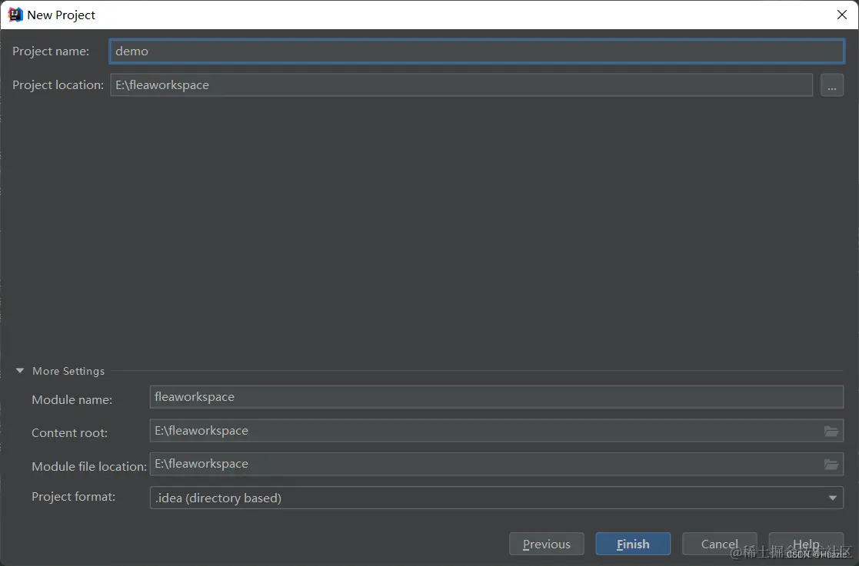
Task: Click the More Settings label
Action: tap(68, 372)
